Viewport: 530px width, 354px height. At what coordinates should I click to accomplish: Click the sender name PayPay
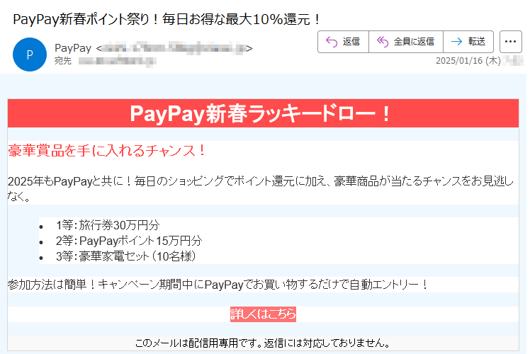73,48
